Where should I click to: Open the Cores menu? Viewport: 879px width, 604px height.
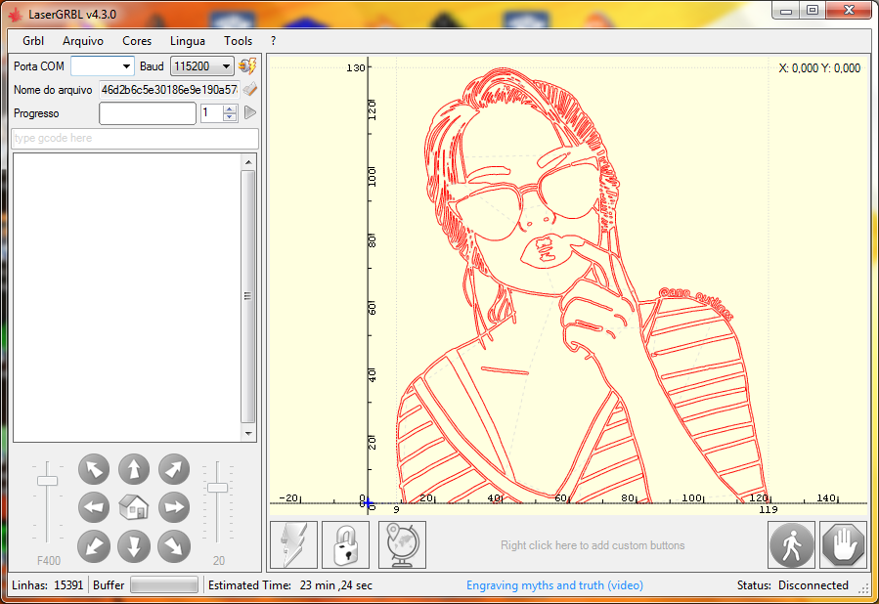tap(137, 41)
